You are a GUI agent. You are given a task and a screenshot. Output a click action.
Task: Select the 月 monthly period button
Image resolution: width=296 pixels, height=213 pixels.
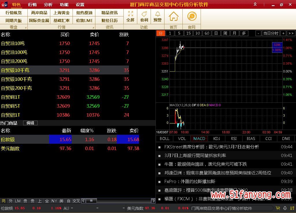tap(235, 33)
